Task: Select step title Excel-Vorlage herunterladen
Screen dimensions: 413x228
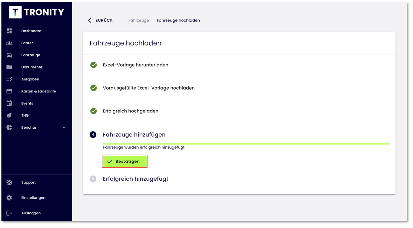Action: (x=136, y=65)
